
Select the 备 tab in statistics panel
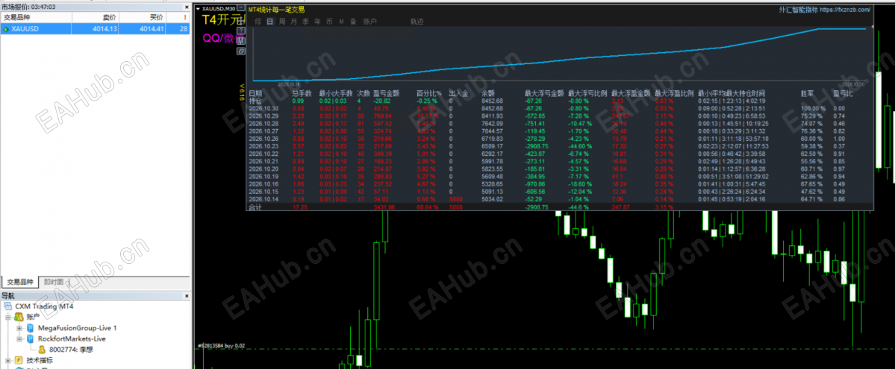353,22
